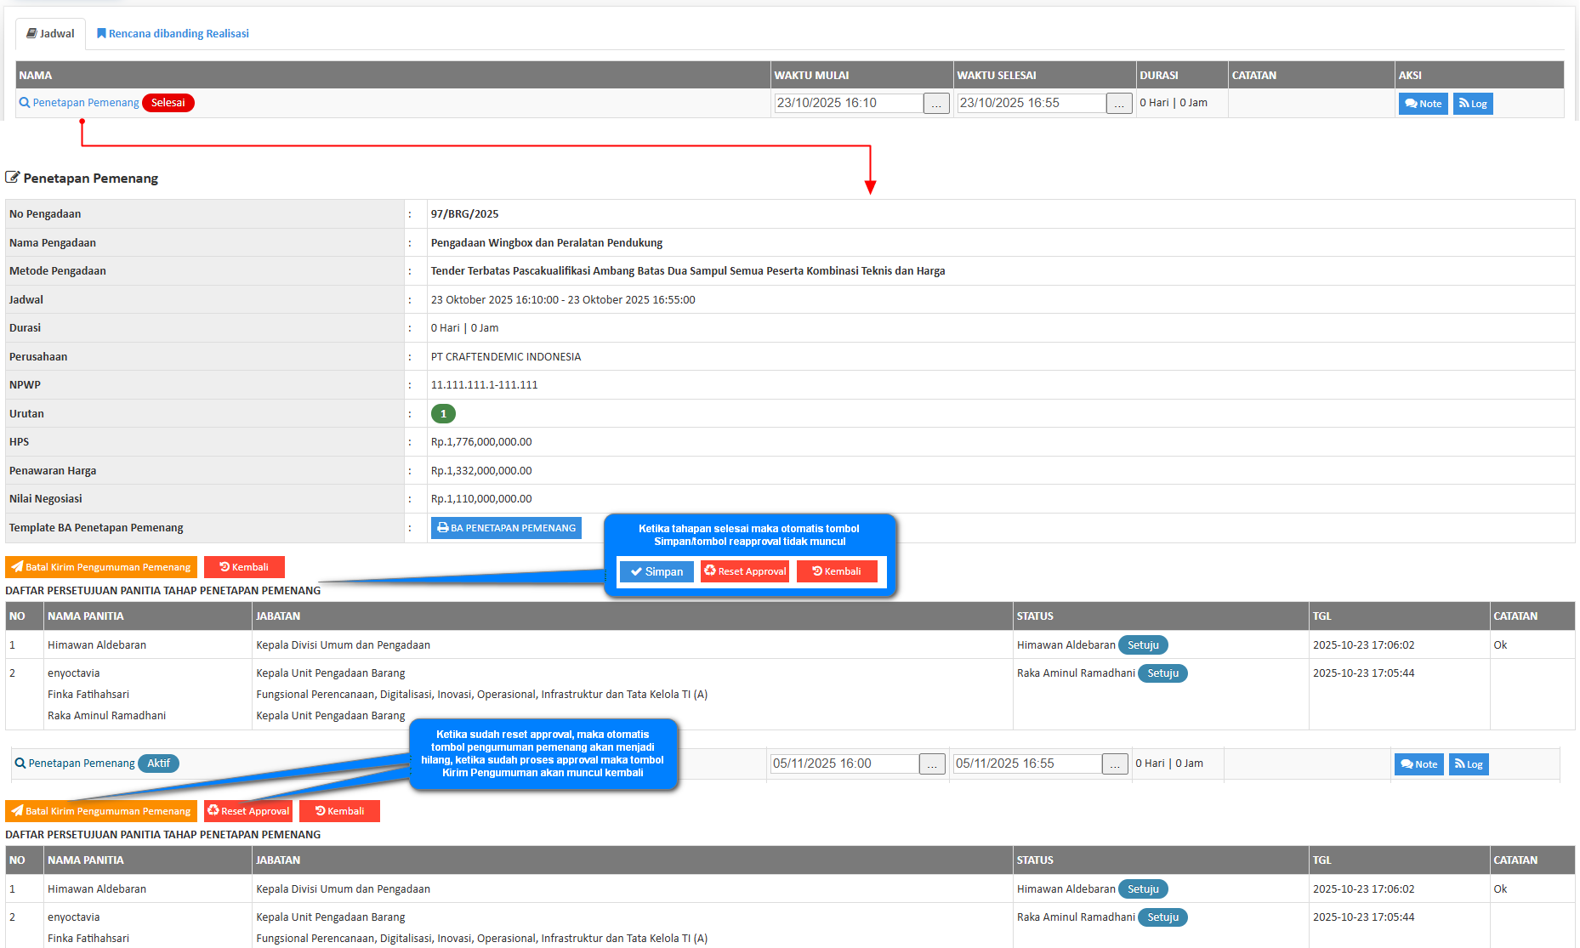Click Kembali button under the BA template row
The height and width of the screenshot is (948, 1580).
244,567
